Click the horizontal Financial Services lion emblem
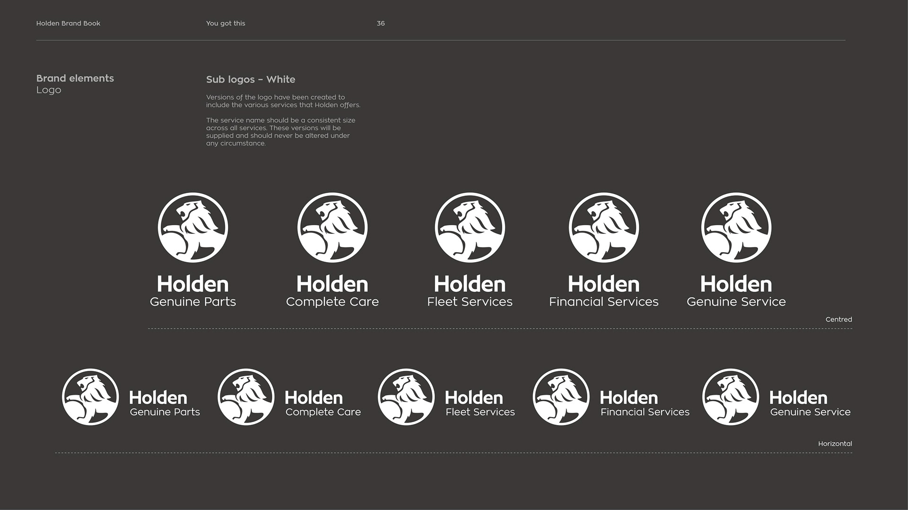908x510 pixels. (561, 397)
